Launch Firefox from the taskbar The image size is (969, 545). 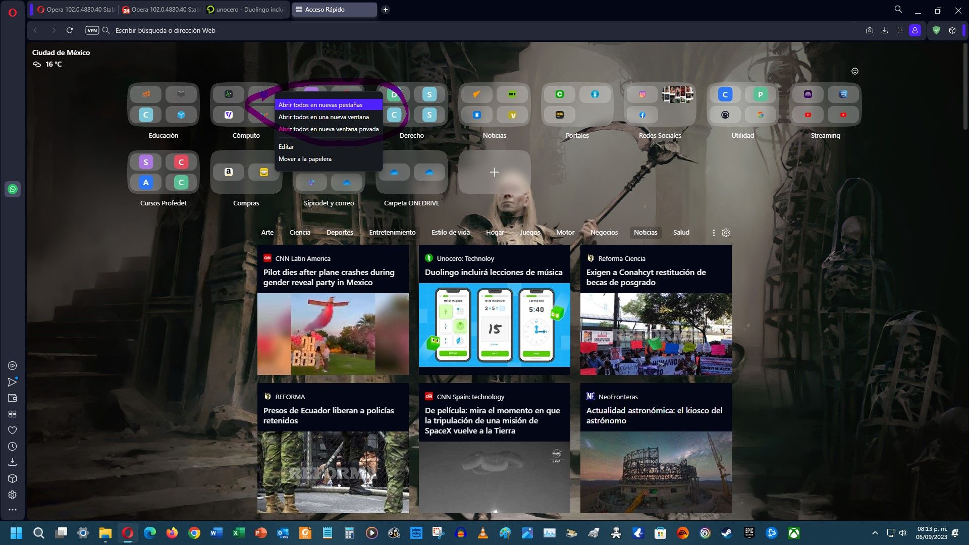(172, 533)
